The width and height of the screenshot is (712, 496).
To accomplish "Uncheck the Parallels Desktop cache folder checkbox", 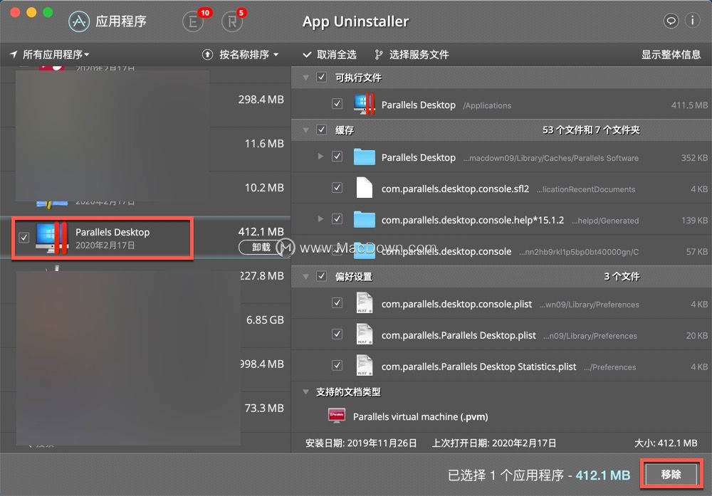I will pyautogui.click(x=337, y=157).
